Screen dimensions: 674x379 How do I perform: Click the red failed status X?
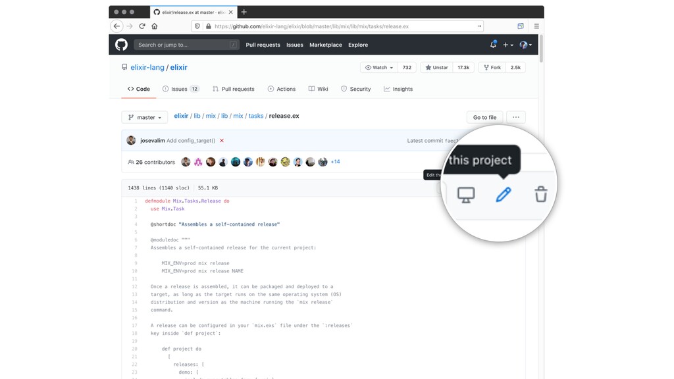pos(222,141)
